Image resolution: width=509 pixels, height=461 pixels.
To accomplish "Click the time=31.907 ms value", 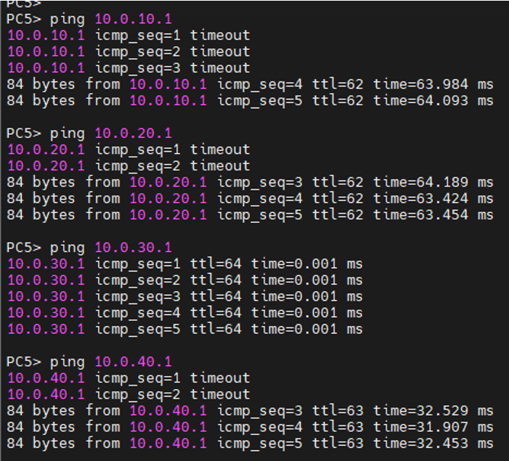I will (x=433, y=427).
